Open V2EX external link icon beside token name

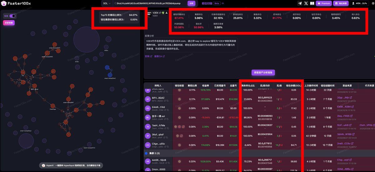point(160,13)
